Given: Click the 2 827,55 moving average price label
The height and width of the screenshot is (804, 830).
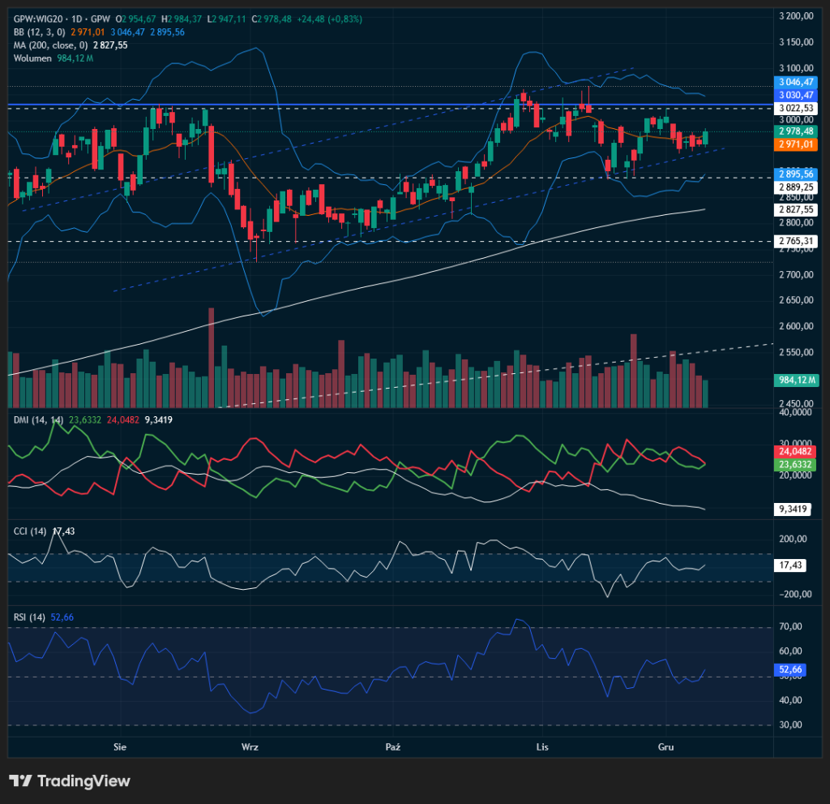Looking at the screenshot, I should [795, 209].
